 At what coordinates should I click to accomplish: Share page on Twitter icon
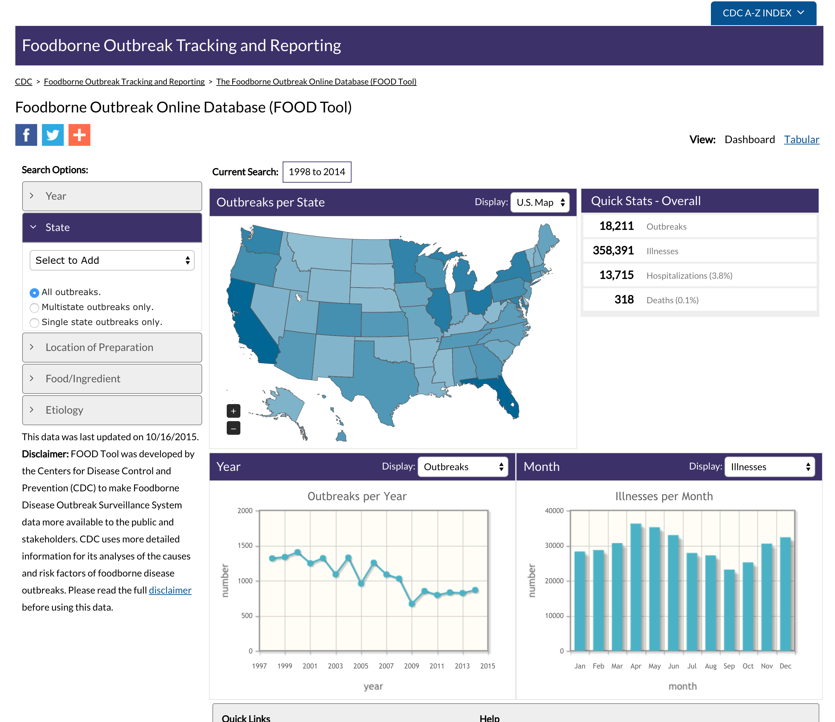[x=53, y=135]
